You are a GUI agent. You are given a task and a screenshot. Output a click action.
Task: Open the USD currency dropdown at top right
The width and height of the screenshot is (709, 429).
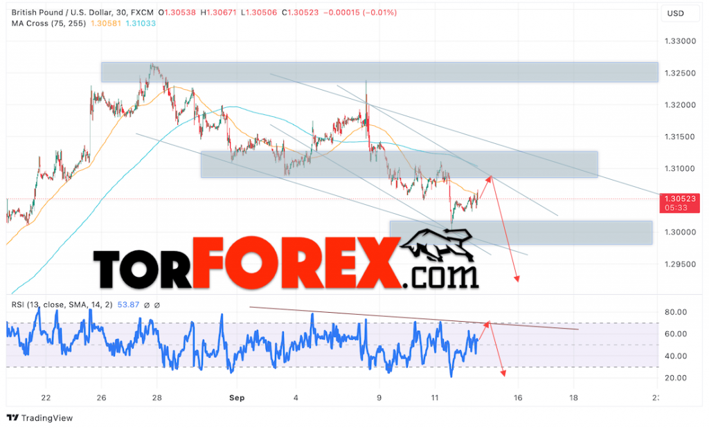coord(679,12)
